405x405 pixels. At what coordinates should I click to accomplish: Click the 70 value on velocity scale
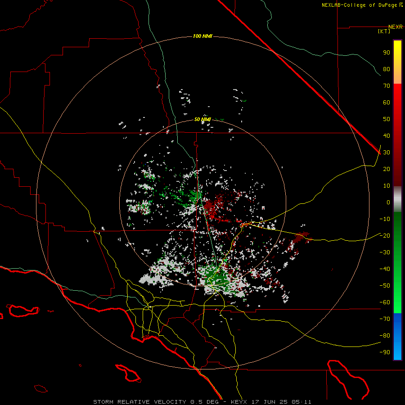coord(387,86)
